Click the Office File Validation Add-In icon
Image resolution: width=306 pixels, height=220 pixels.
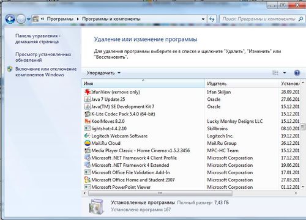[88, 172]
